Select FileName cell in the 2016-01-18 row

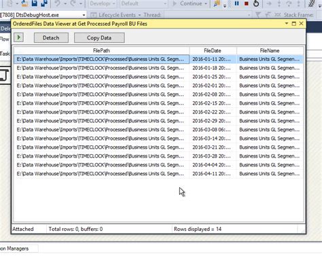click(x=270, y=68)
